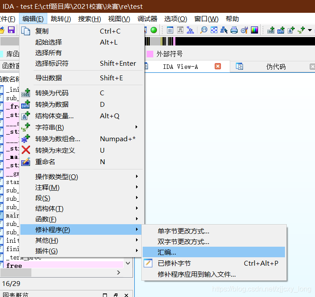Select 复制 copy menu entry

(82, 31)
